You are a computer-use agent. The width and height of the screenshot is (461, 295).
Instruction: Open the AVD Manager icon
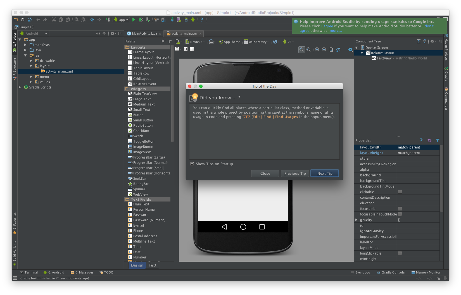(179, 20)
